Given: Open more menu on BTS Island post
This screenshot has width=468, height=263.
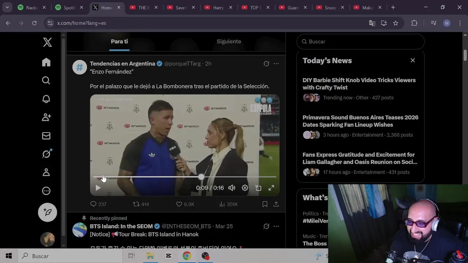Looking at the screenshot, I should coord(276,226).
